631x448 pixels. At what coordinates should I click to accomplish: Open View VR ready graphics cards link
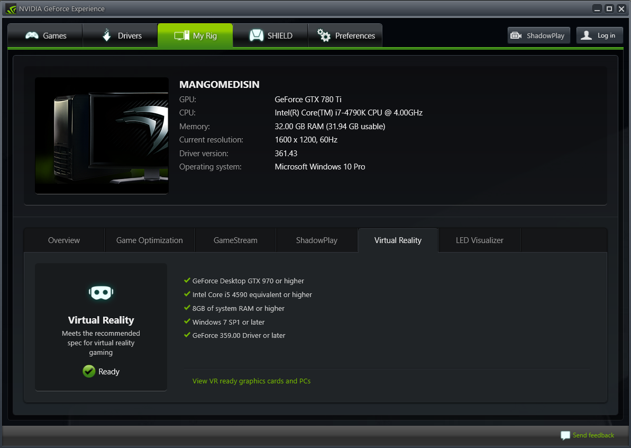[252, 381]
